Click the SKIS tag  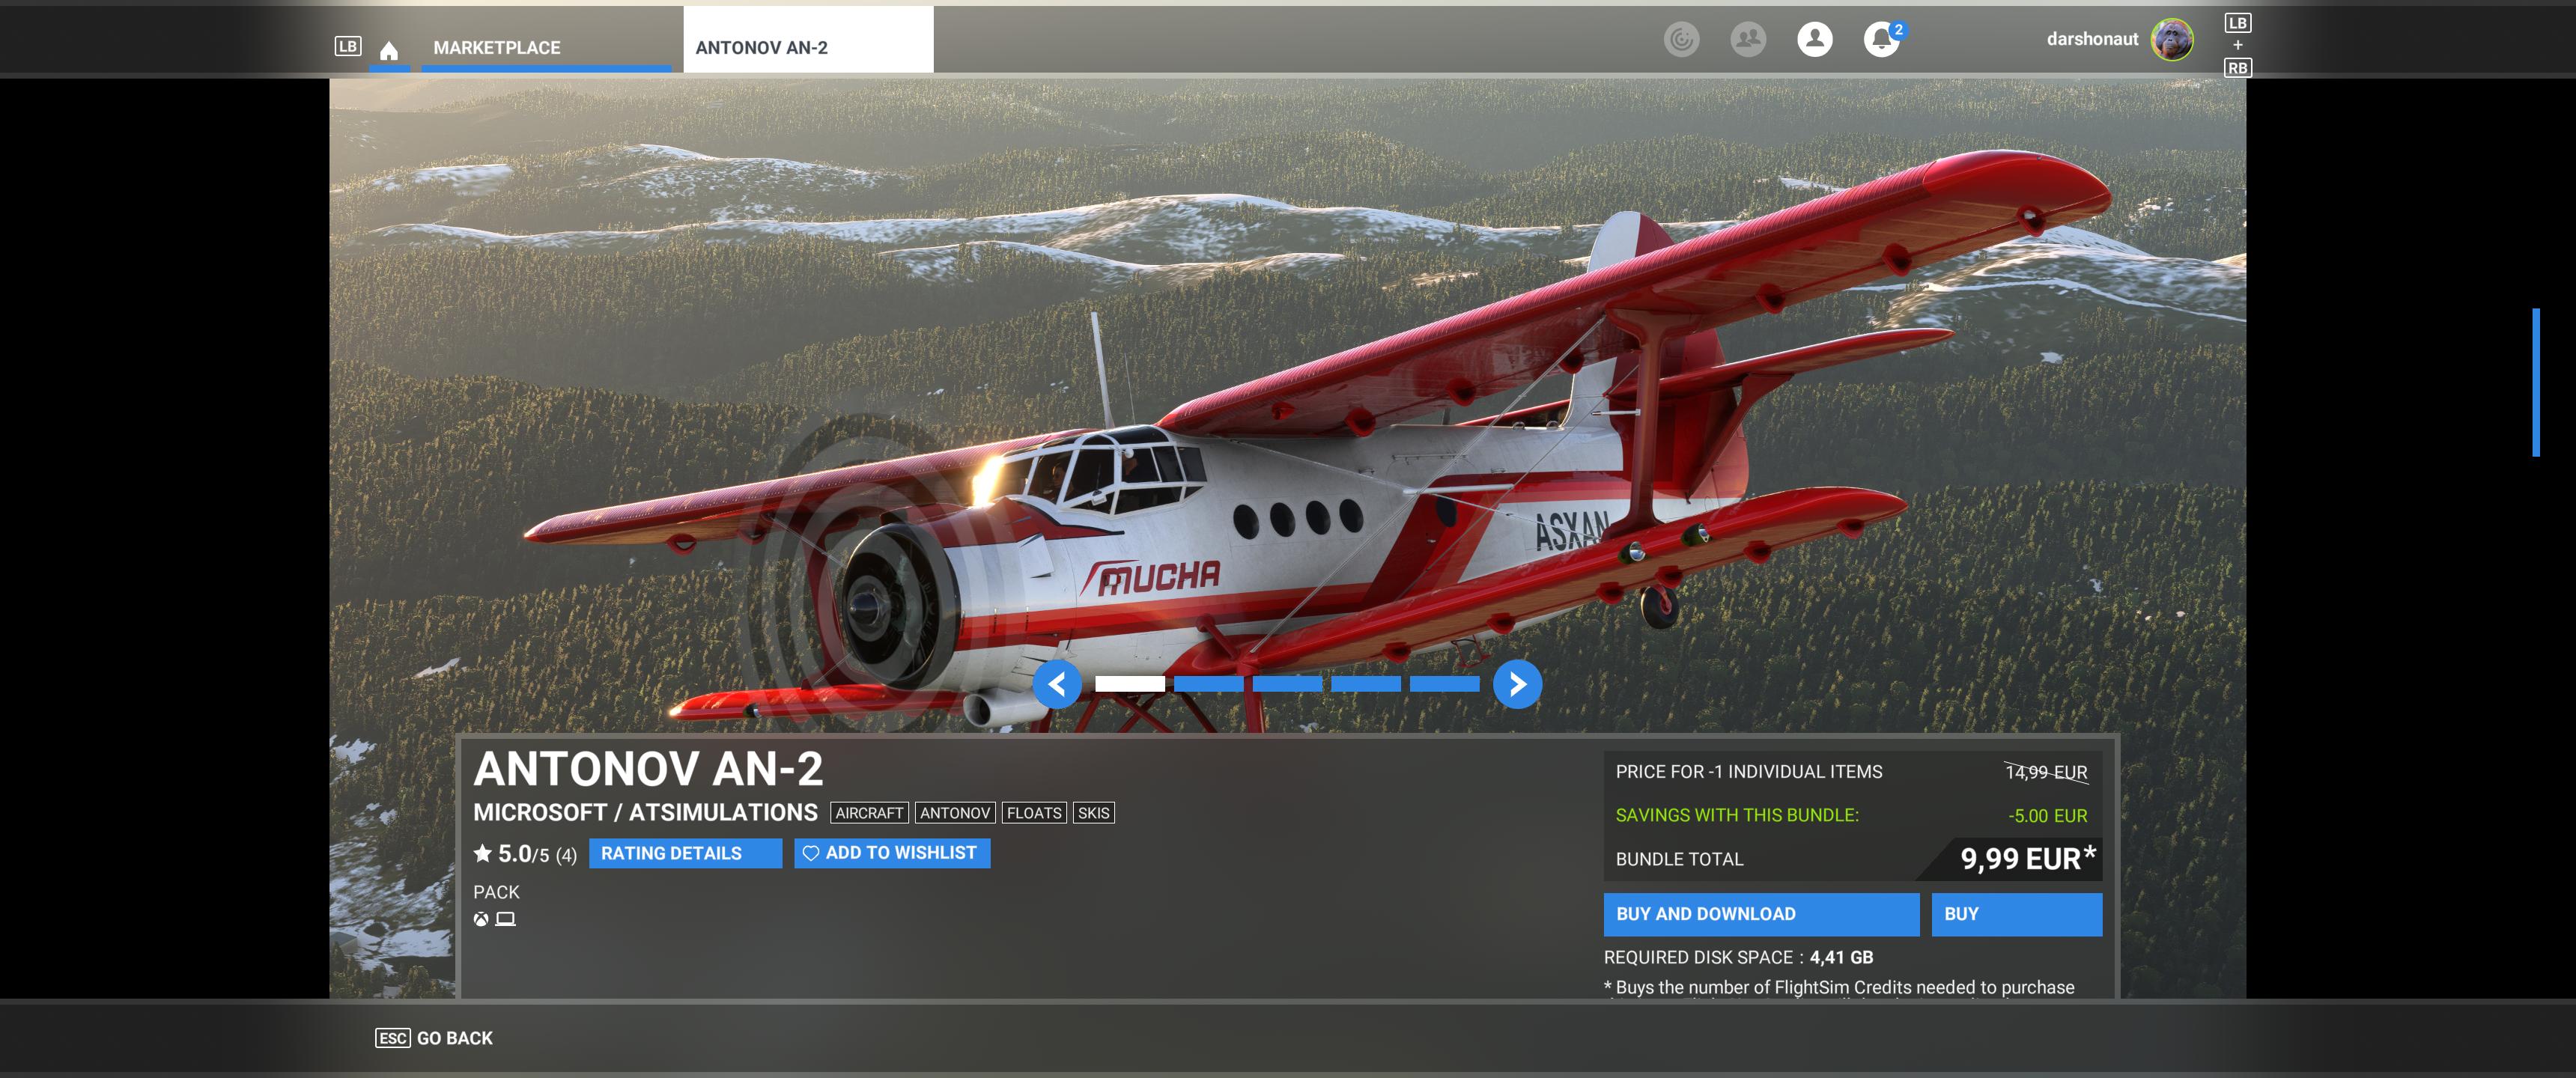point(1093,813)
